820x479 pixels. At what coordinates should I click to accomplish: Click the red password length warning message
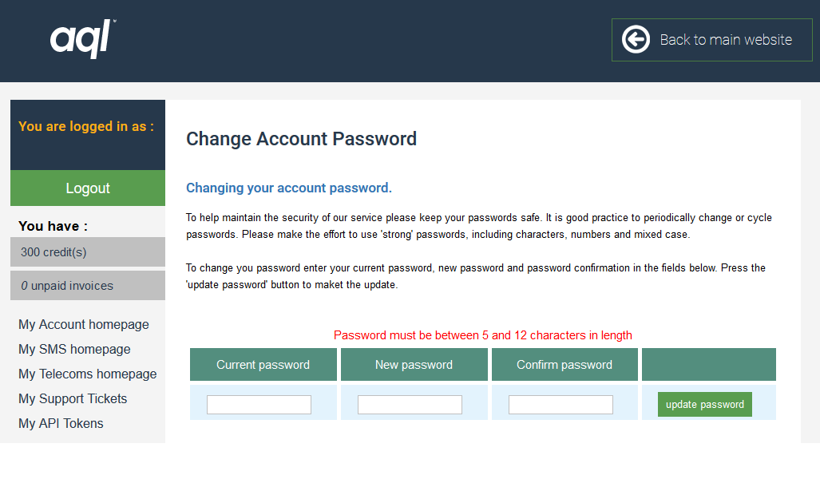pyautogui.click(x=482, y=335)
